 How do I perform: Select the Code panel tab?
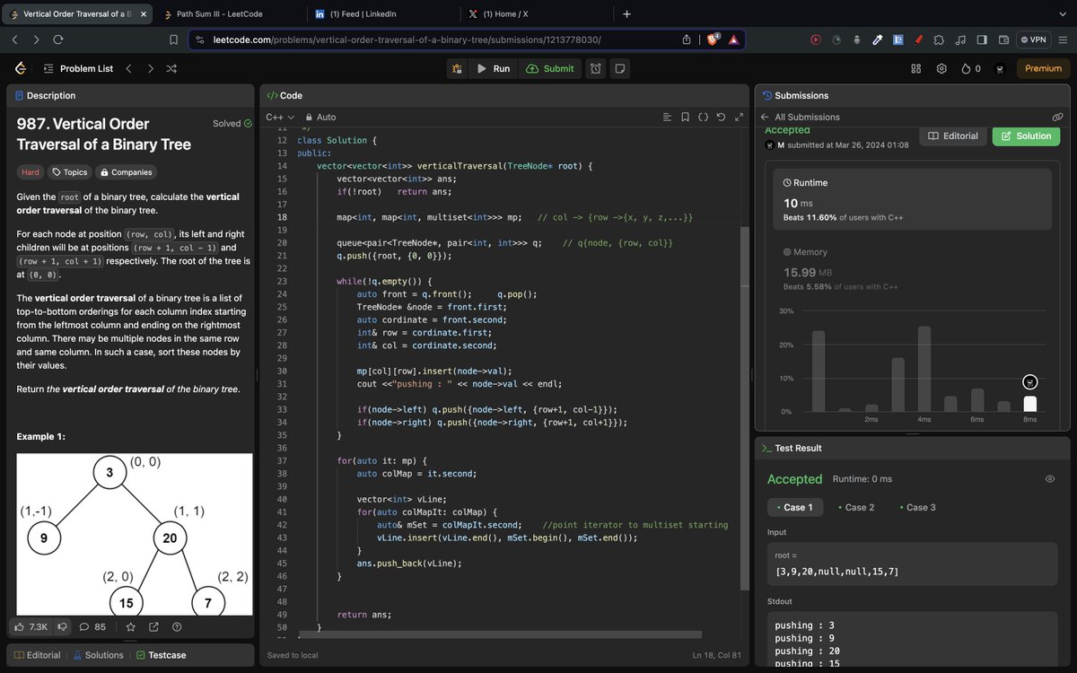(x=285, y=95)
